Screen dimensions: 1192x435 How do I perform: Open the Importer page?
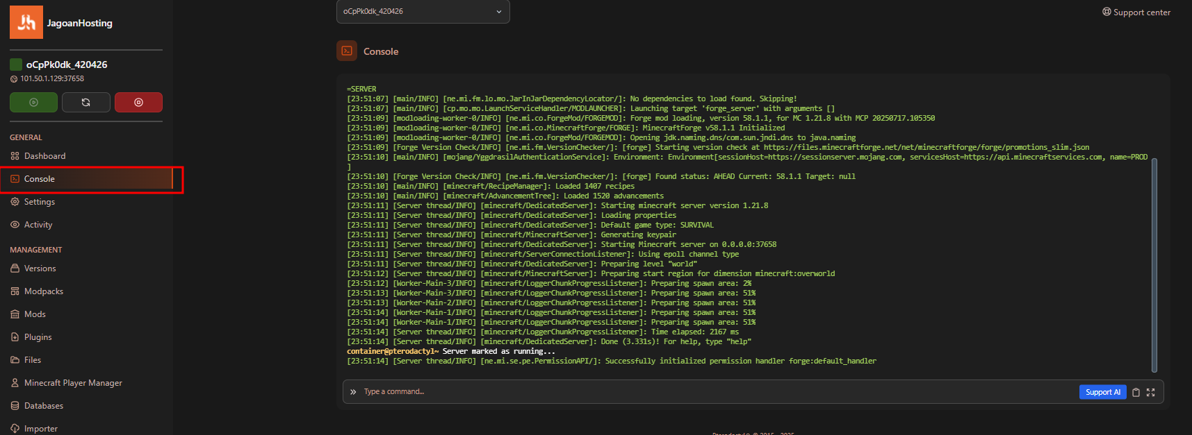coord(86,428)
